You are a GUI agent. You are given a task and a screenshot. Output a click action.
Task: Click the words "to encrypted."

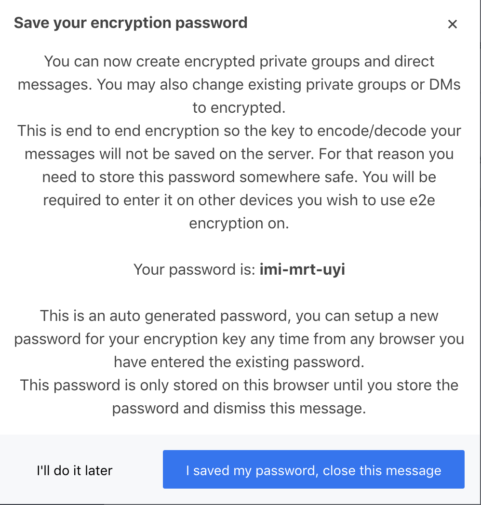pos(239,107)
